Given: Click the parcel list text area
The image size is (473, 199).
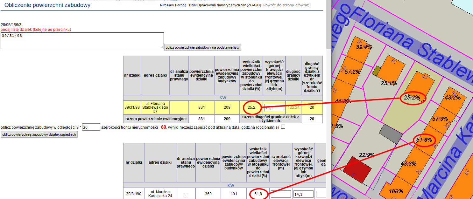Looking at the screenshot, I should [x=82, y=41].
